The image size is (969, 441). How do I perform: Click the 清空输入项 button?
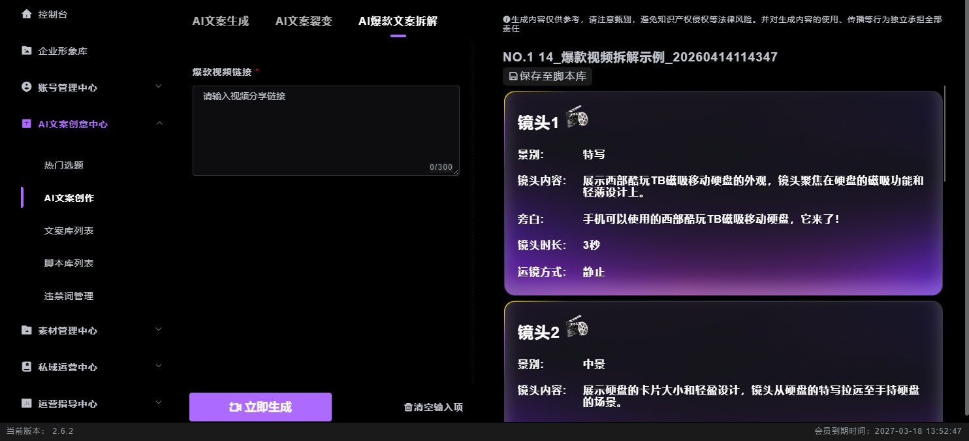(434, 407)
